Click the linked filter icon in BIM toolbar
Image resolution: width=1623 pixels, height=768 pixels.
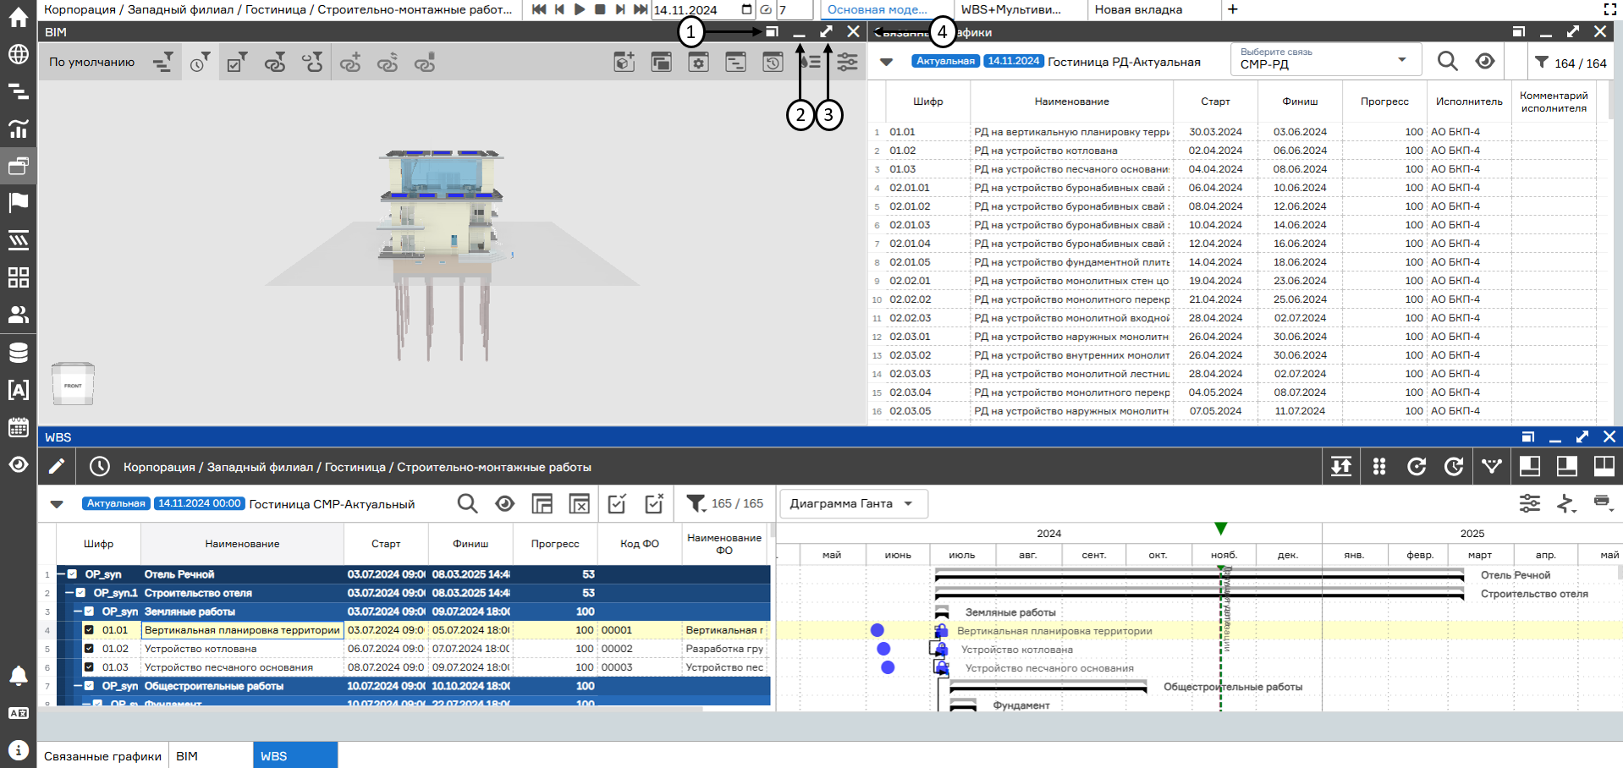tap(274, 63)
